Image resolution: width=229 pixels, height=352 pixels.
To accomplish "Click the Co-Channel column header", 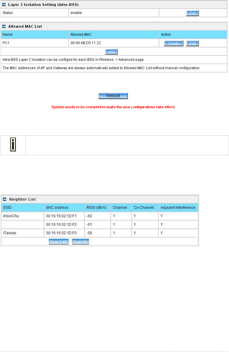I will [145, 208].
